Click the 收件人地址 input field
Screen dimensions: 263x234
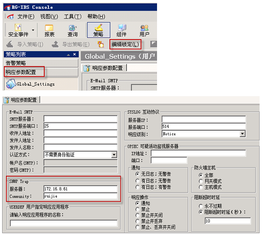[80, 133]
